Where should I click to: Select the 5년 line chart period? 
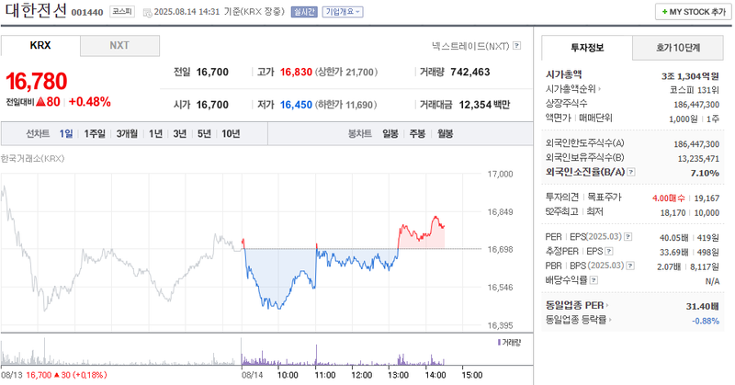pos(204,133)
